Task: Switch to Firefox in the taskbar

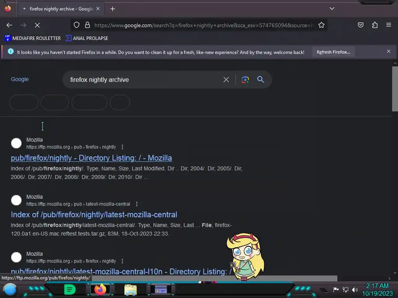Action: [x=100, y=289]
